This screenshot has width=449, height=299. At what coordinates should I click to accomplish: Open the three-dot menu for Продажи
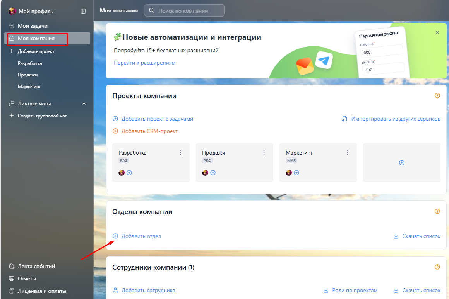pos(264,153)
